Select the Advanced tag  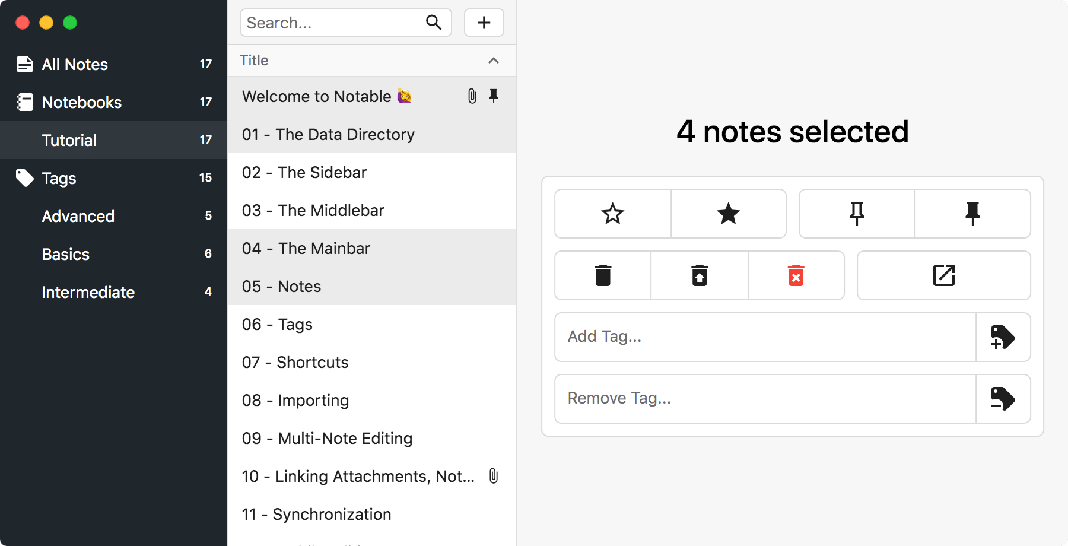pos(78,216)
